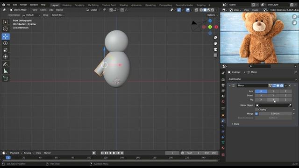Viewport: 299px width, 168px height.
Task: Switch to the Shading workspace tab
Action: [x=123, y=5]
